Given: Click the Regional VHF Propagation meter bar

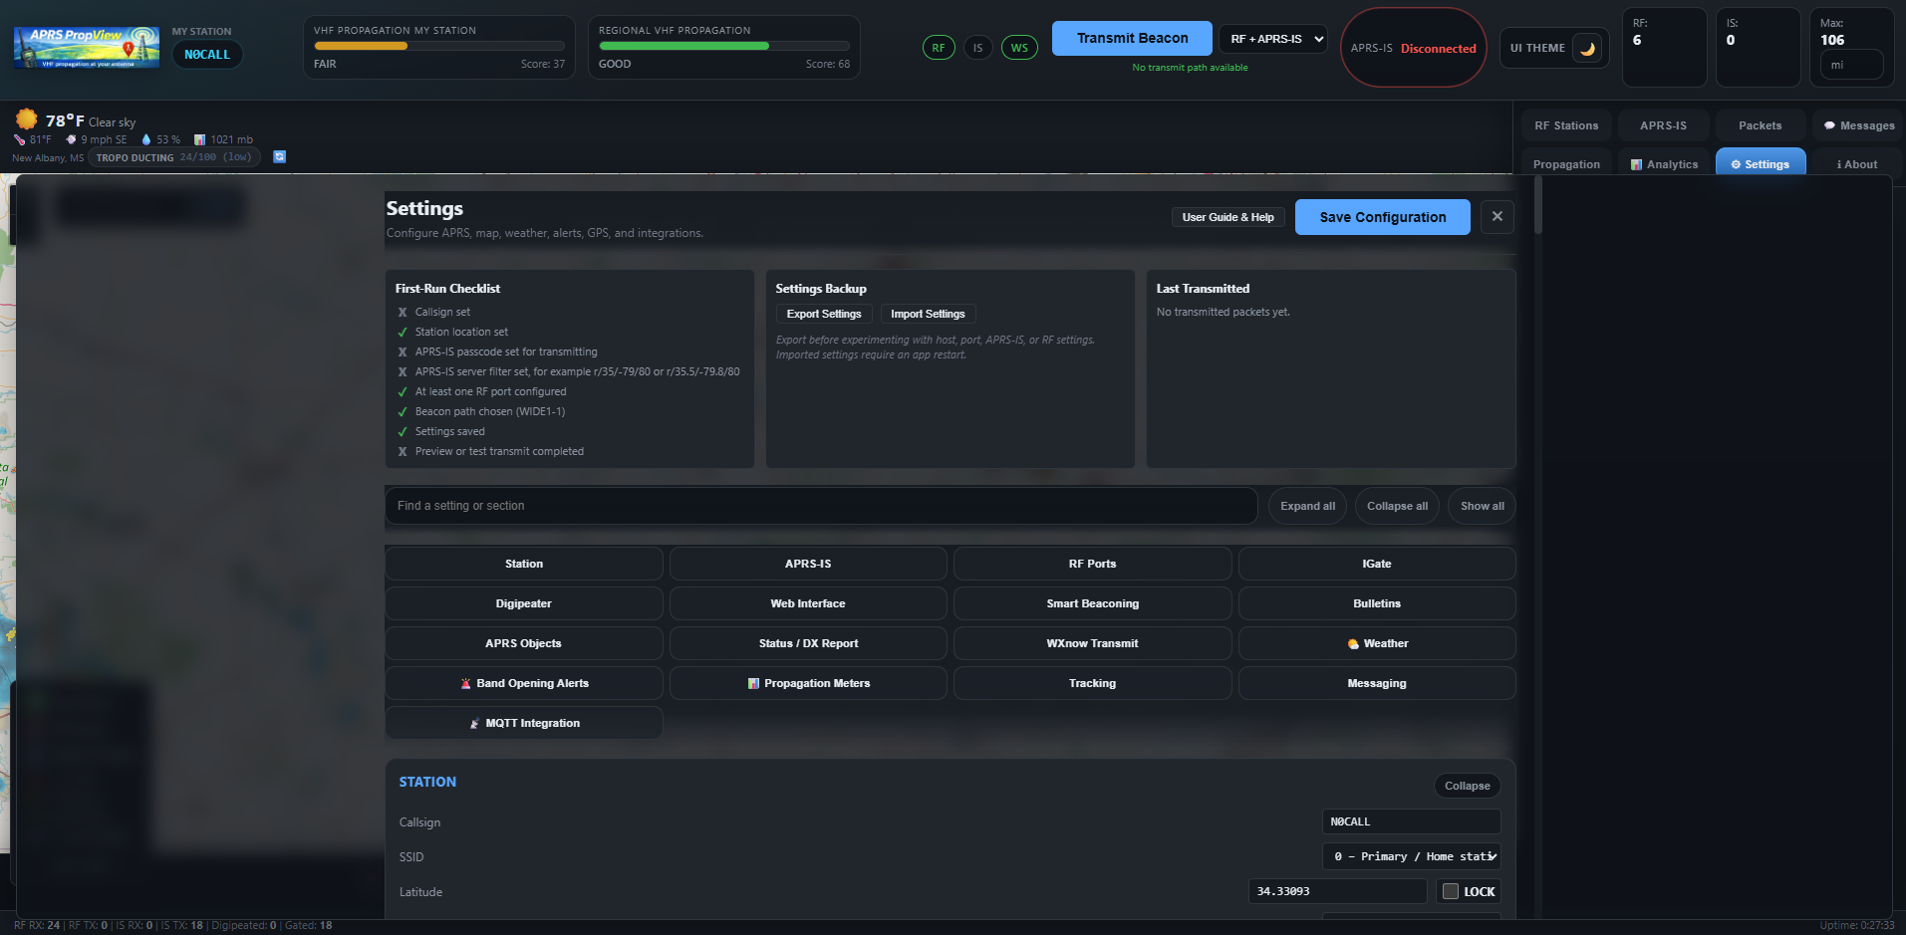Looking at the screenshot, I should coord(724,46).
